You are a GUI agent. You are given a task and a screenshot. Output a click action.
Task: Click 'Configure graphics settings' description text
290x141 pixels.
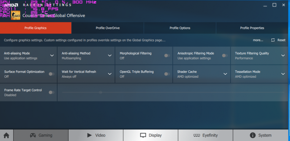(85, 40)
